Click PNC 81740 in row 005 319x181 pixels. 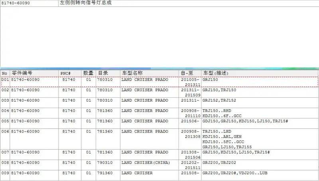pyautogui.click(x=69, y=121)
